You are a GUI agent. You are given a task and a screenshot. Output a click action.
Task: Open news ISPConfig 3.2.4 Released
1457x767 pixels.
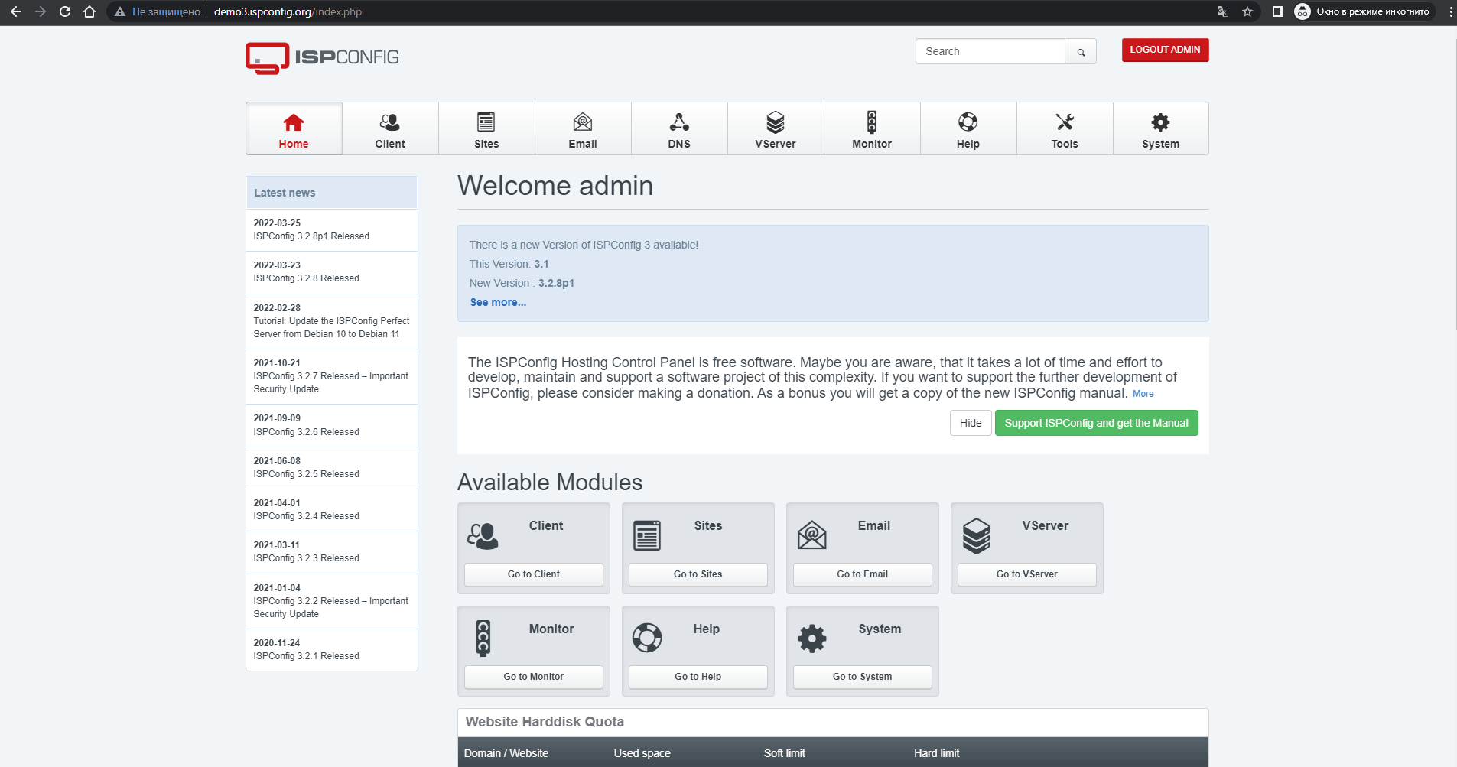332,510
